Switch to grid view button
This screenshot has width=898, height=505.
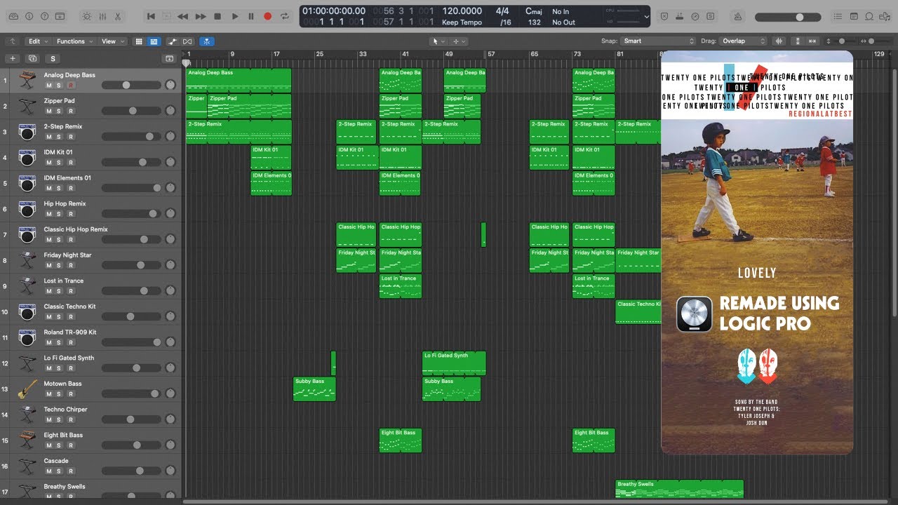[x=138, y=41]
